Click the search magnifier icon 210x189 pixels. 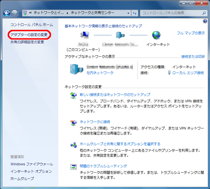[204, 13]
